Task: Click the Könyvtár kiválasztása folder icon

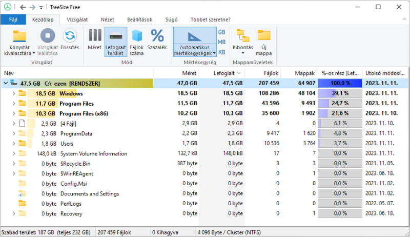Action: (19, 36)
